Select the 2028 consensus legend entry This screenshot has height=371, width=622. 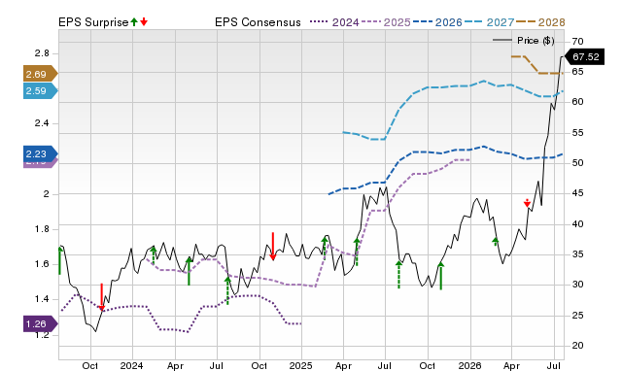pos(540,22)
